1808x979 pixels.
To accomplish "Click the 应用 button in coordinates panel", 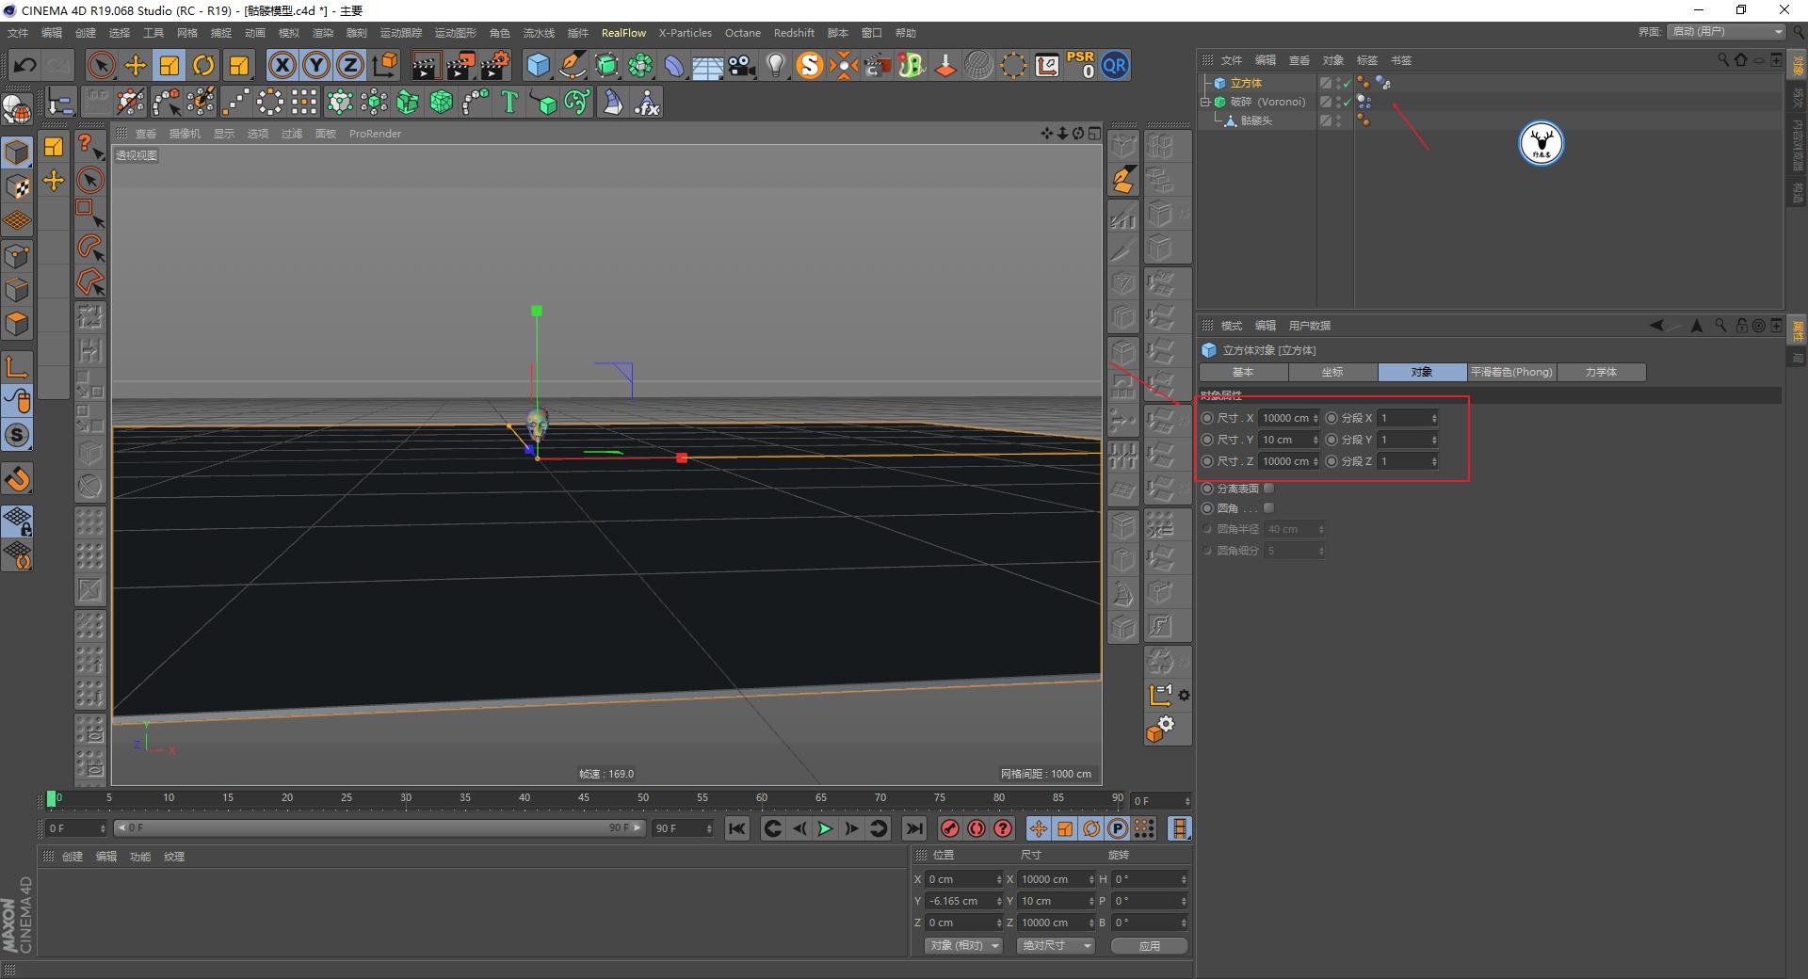I will 1148,945.
